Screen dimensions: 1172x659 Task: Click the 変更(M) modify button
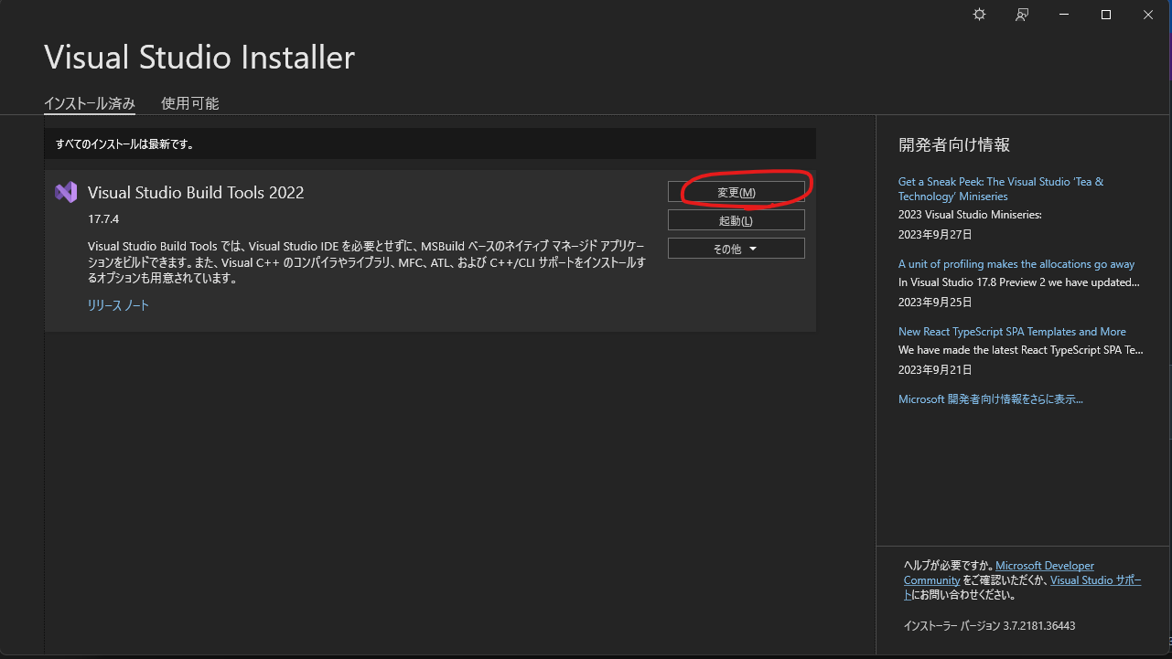click(x=737, y=192)
